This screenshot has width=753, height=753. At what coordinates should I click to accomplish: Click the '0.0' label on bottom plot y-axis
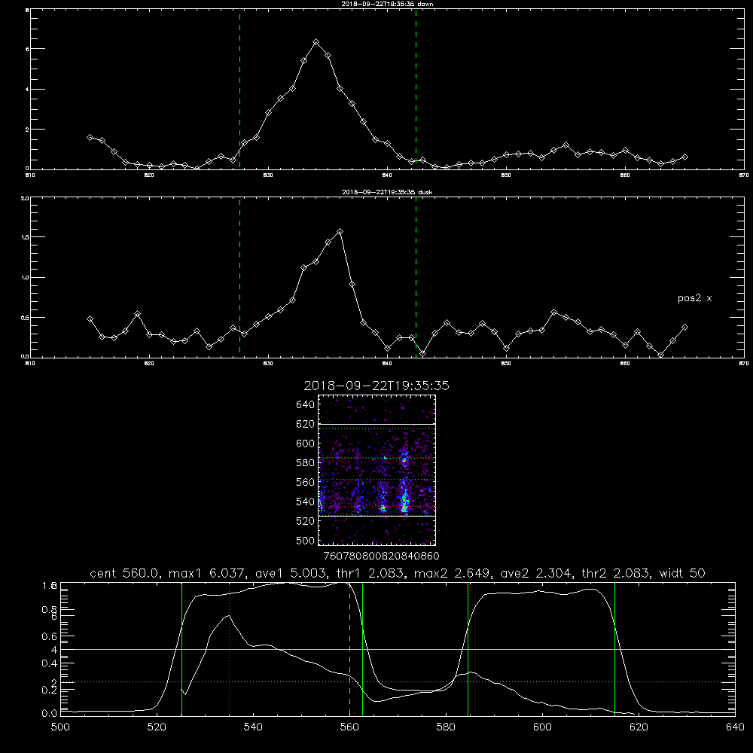click(x=49, y=713)
